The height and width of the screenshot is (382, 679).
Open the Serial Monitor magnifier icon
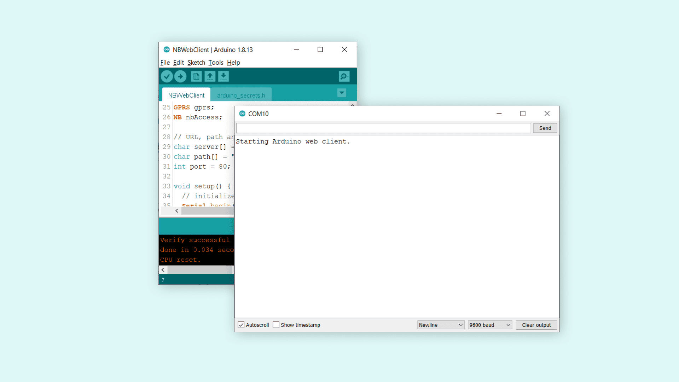pos(344,76)
